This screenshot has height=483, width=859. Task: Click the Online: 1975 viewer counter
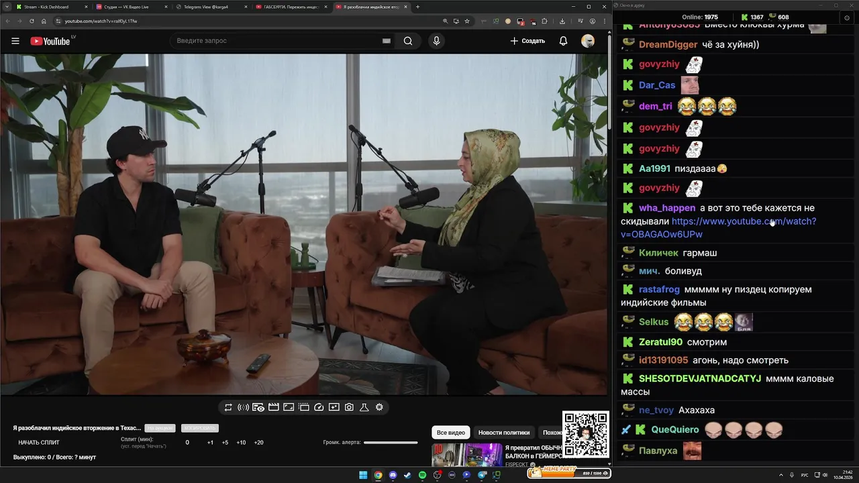point(700,17)
